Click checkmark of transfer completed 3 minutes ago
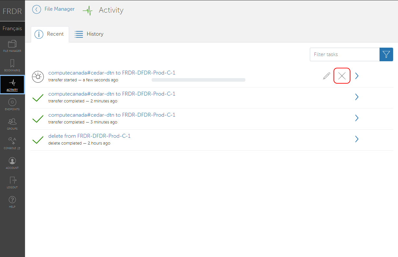 coord(38,119)
